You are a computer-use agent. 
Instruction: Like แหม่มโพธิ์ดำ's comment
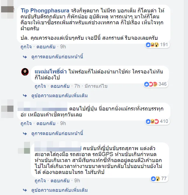[x=40, y=86]
